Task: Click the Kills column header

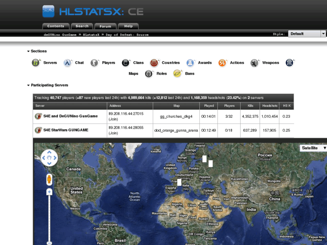Action: tap(250, 106)
